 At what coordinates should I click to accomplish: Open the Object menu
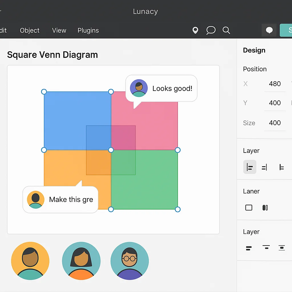click(29, 31)
